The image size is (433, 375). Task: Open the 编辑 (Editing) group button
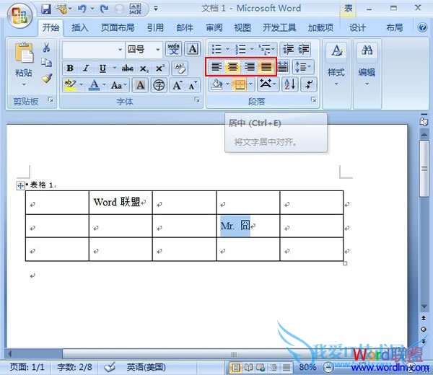[367, 65]
